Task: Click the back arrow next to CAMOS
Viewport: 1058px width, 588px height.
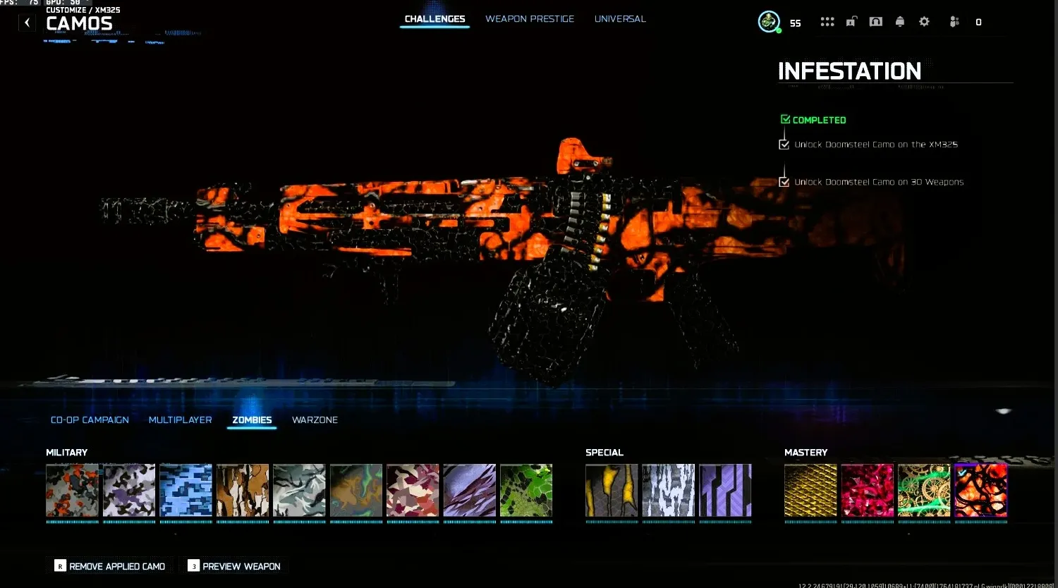Action: (x=26, y=22)
